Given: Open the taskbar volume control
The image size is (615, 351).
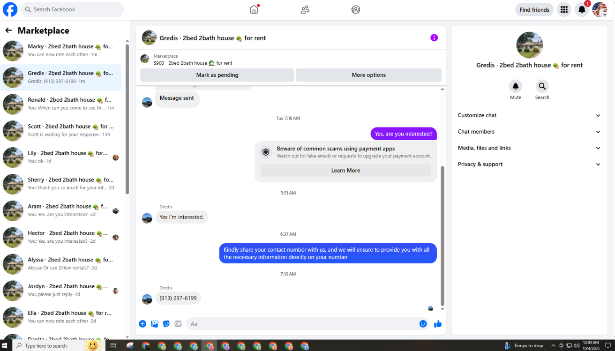Looking at the screenshot, I should tap(577, 346).
